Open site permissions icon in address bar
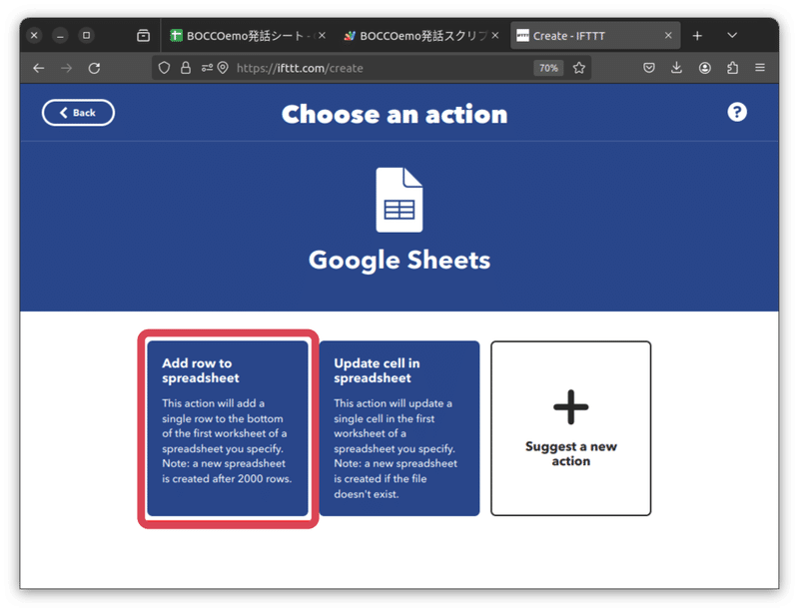Viewport: 799px width, 611px height. (207, 68)
